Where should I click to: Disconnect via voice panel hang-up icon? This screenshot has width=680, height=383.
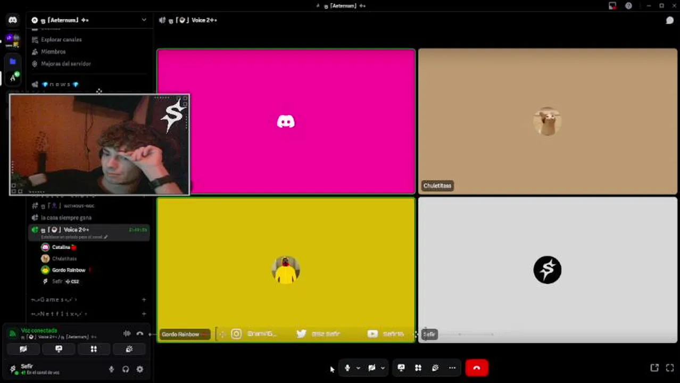(x=140, y=334)
